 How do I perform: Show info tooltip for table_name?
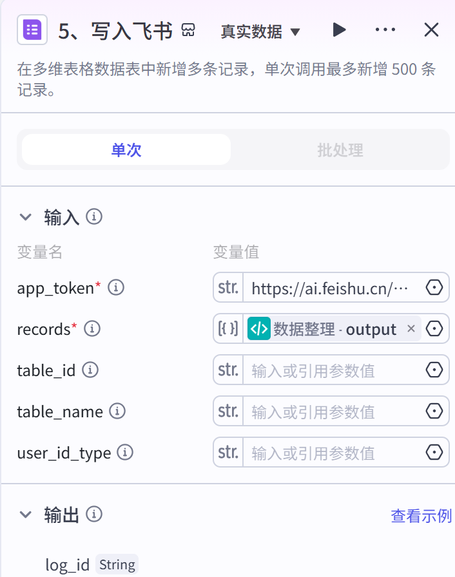(117, 411)
